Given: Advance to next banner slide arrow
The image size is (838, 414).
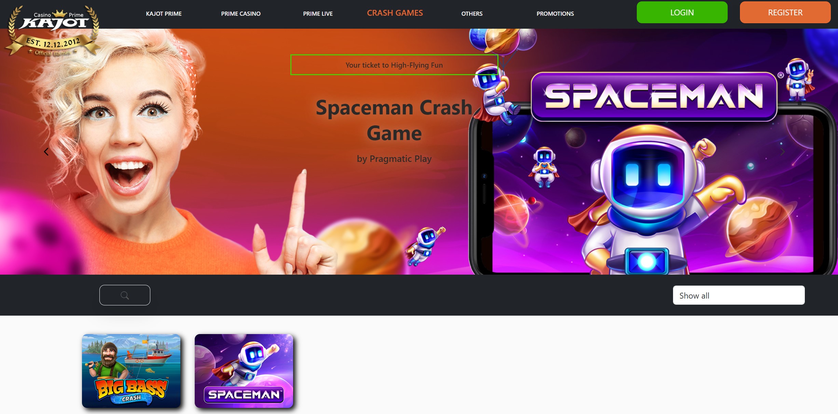Looking at the screenshot, I should tap(783, 152).
